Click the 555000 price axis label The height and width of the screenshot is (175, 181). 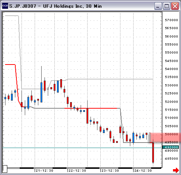click(172, 44)
